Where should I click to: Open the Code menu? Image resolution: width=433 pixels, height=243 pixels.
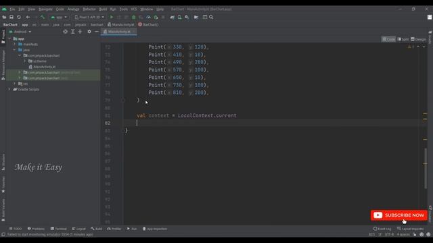click(x=60, y=9)
